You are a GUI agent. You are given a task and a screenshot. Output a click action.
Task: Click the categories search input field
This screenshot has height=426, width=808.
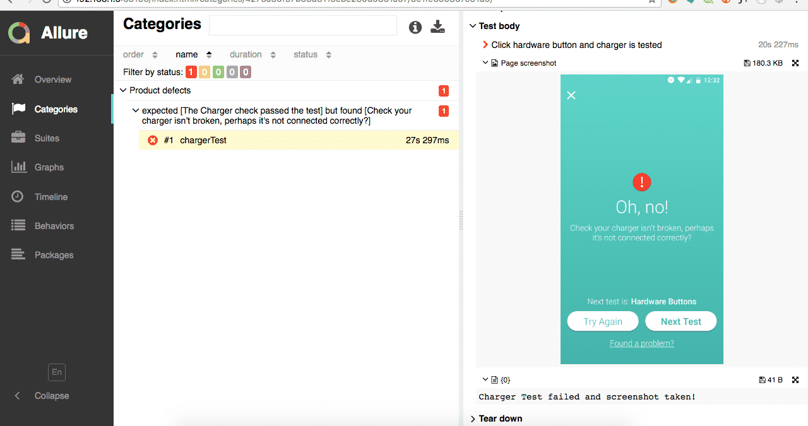tap(303, 25)
